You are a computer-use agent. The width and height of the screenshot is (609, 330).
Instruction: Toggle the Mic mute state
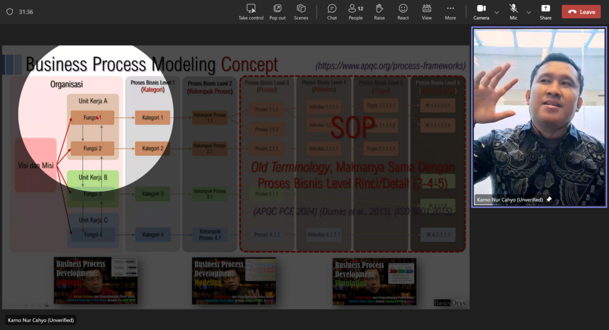(x=513, y=11)
